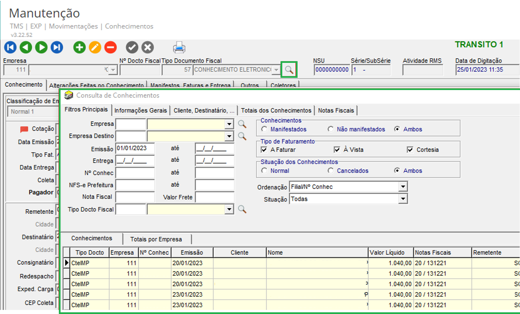Jump to last record in toolbar
520x314 pixels.
pos(57,47)
